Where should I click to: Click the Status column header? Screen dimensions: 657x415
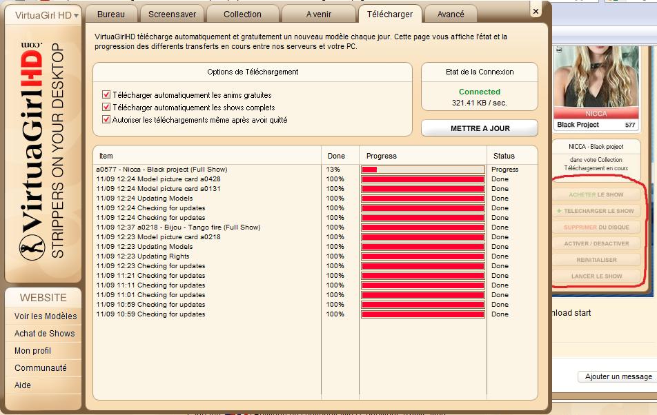504,156
